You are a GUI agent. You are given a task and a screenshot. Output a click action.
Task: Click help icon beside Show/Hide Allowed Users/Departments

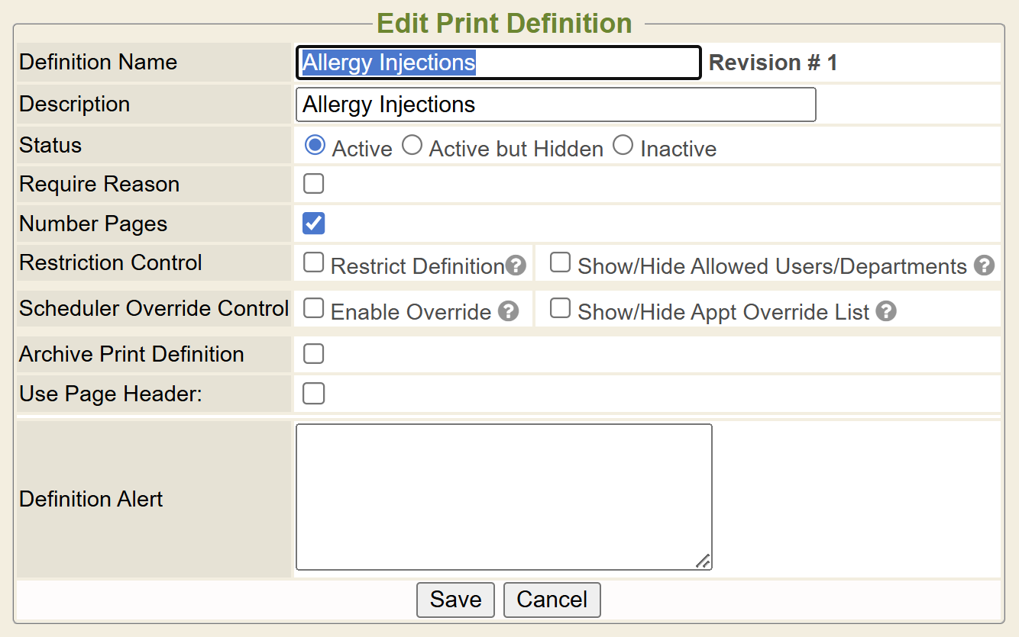985,265
